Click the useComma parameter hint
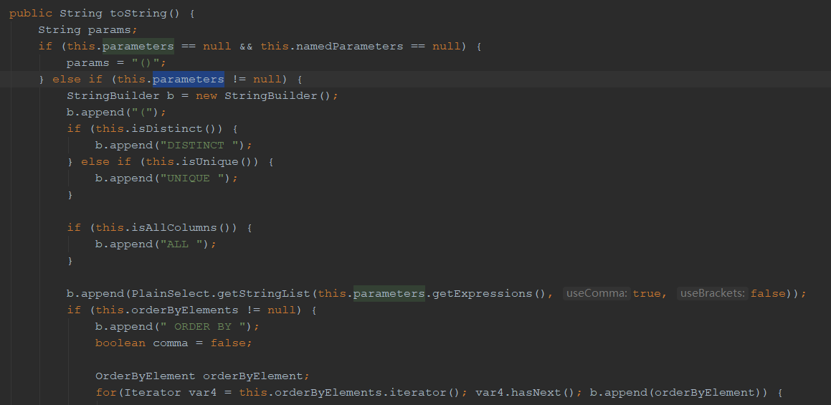Image resolution: width=831 pixels, height=405 pixels. click(x=597, y=293)
